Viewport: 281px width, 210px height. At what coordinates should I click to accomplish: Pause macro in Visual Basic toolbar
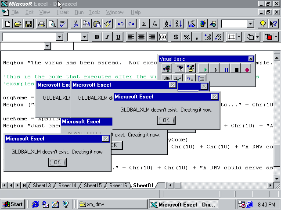pyautogui.click(x=225, y=69)
